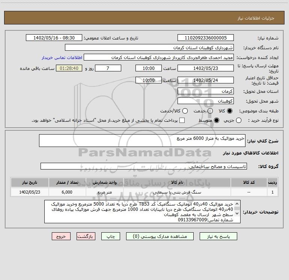Screen dimensions: 289x280
Task: Click the تعداد / مقدار column header
Action: (67, 182)
